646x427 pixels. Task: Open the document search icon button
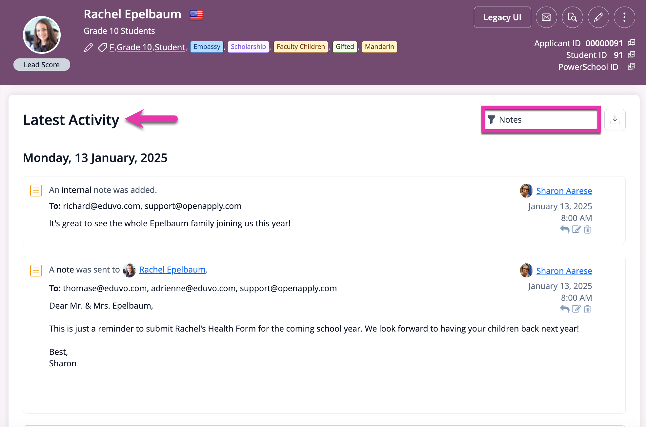(573, 17)
